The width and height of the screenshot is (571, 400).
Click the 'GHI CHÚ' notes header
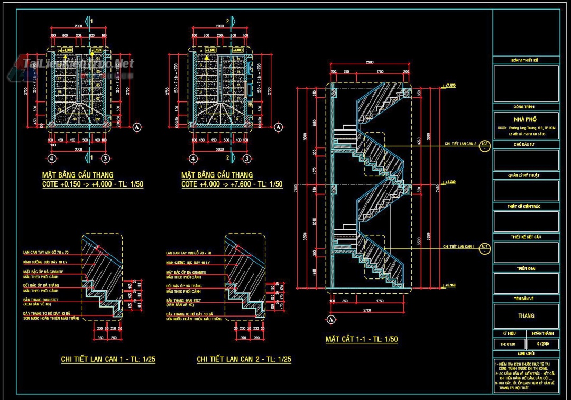pos(526,354)
